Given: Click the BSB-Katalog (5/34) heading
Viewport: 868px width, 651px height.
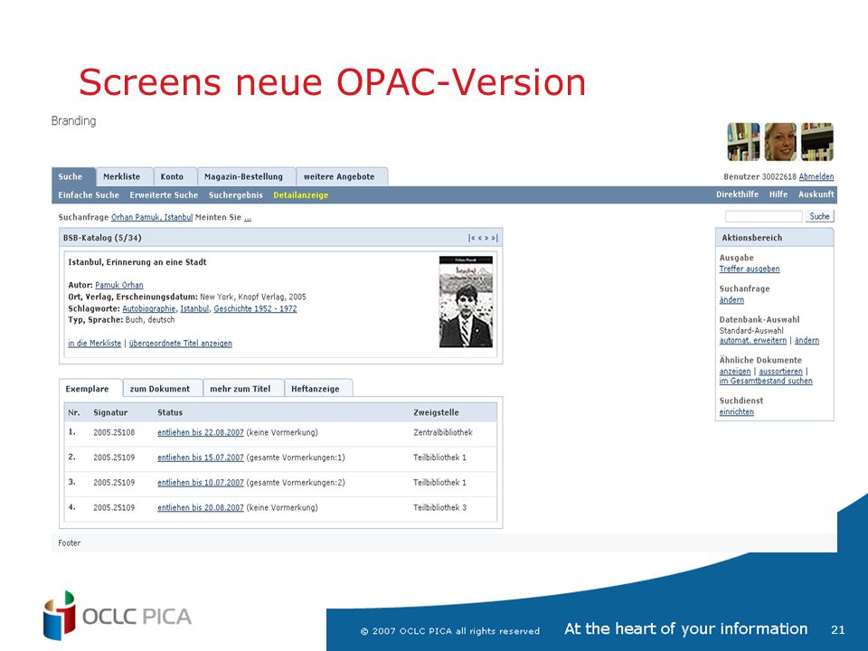Looking at the screenshot, I should coord(102,238).
